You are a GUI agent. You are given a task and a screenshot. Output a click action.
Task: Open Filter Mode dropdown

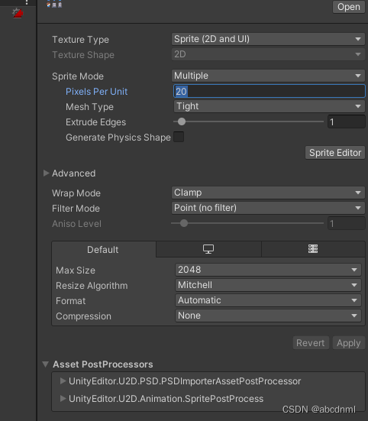click(x=268, y=208)
